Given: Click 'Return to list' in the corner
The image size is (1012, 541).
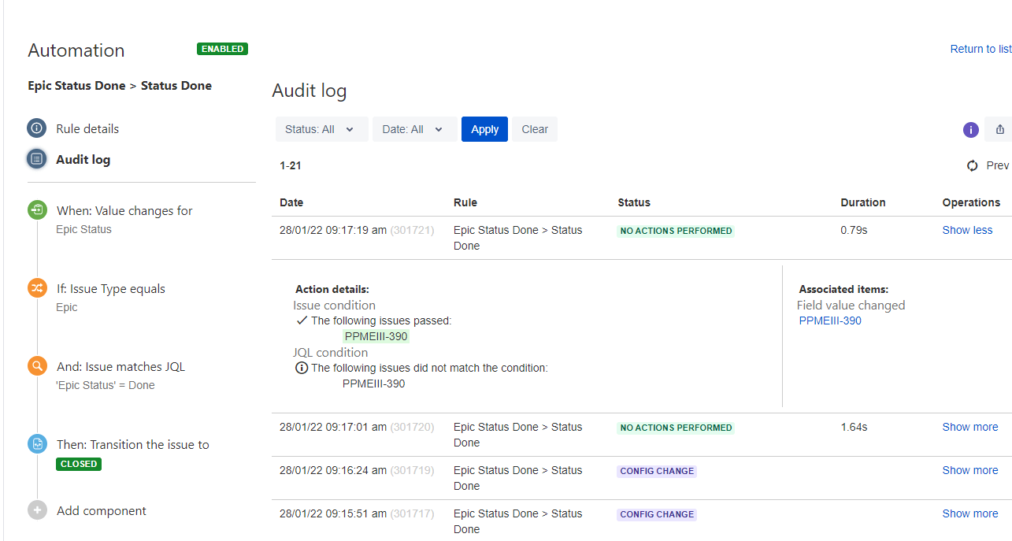Looking at the screenshot, I should (x=980, y=48).
